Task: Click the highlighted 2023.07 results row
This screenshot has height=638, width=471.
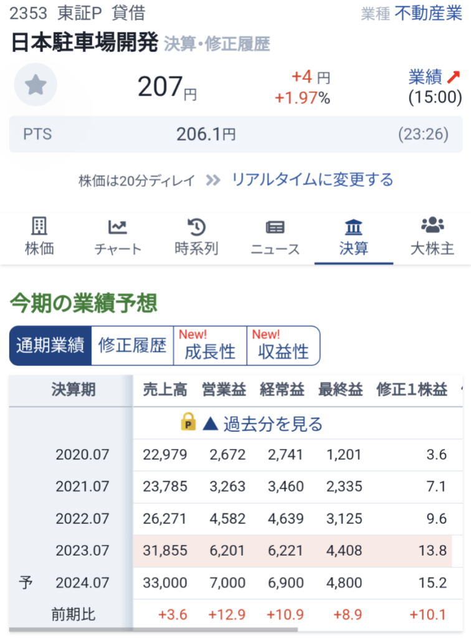Action: click(292, 551)
